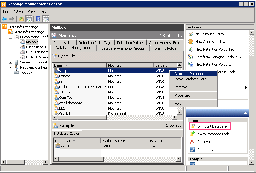Click the Recipient Configuration node icon

click(x=16, y=67)
